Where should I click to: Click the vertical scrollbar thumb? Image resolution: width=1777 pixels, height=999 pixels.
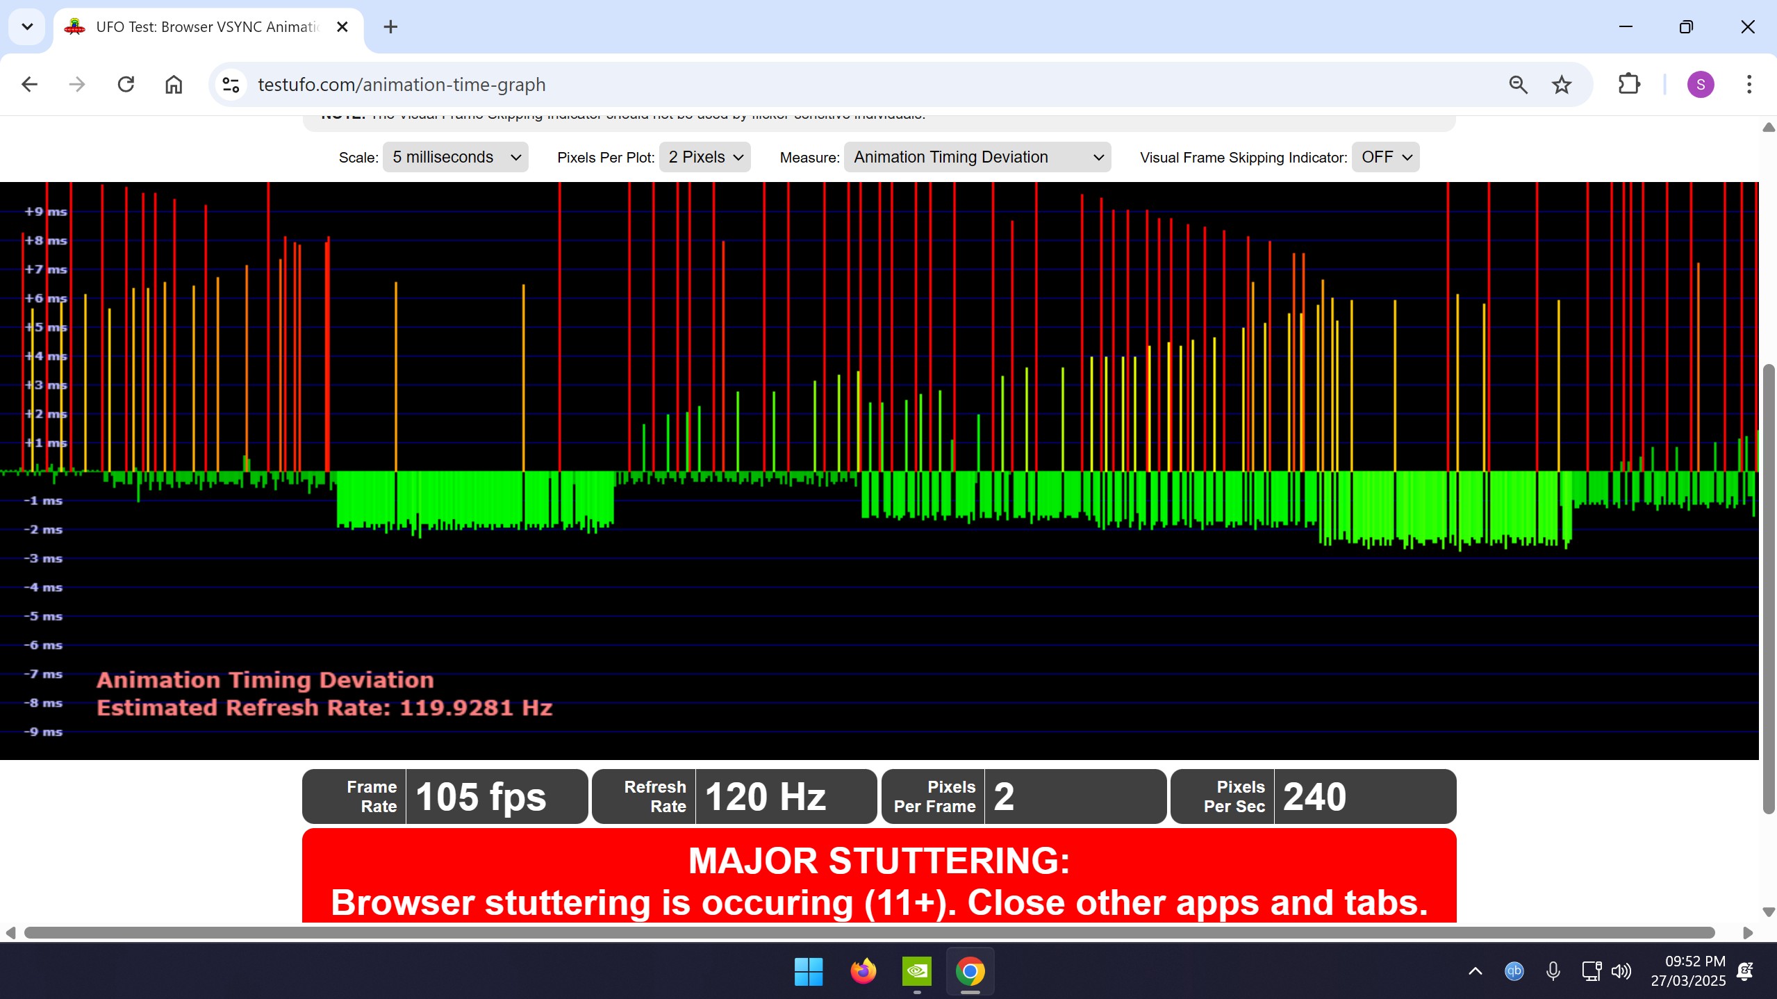[1769, 588]
